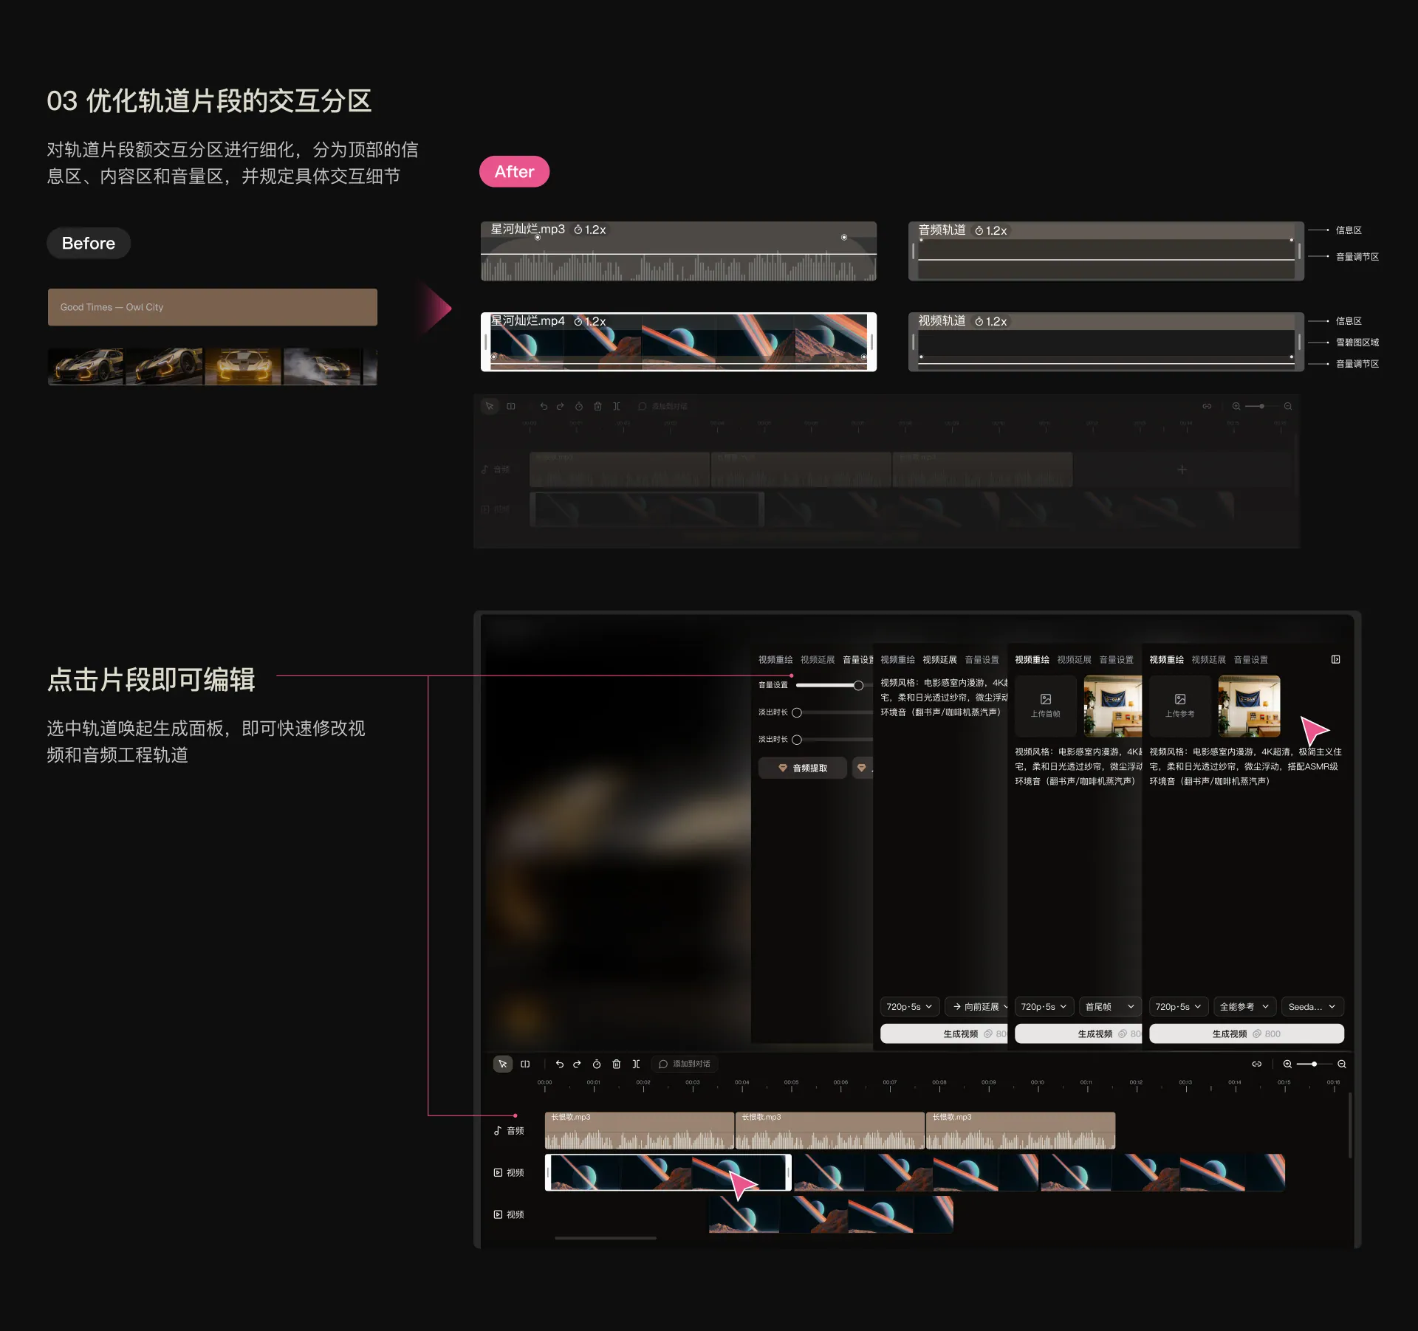Zoom in on the timeline with magnifier plus
The width and height of the screenshot is (1418, 1331).
tap(1287, 1064)
